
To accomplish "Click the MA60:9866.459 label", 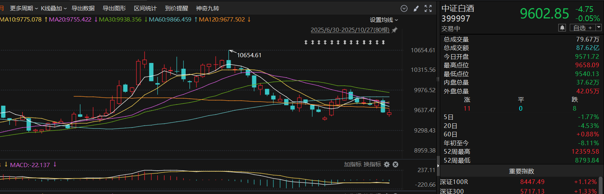I will pyautogui.click(x=170, y=20).
